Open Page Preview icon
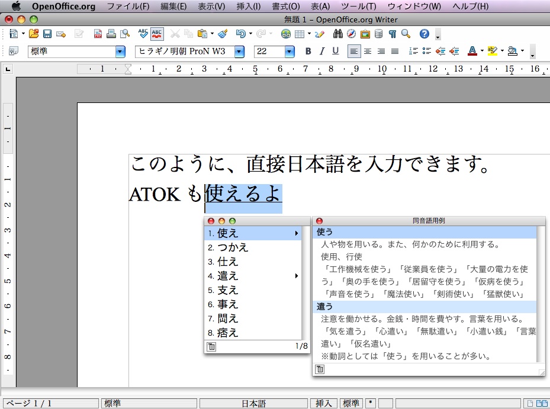The width and height of the screenshot is (550, 409). click(x=125, y=34)
